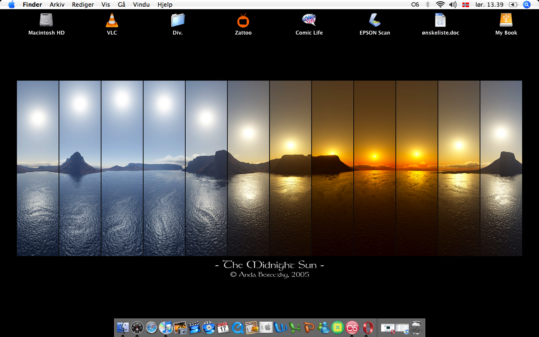Open Opera browser from the Dock
This screenshot has width=539, height=337.
point(366,327)
